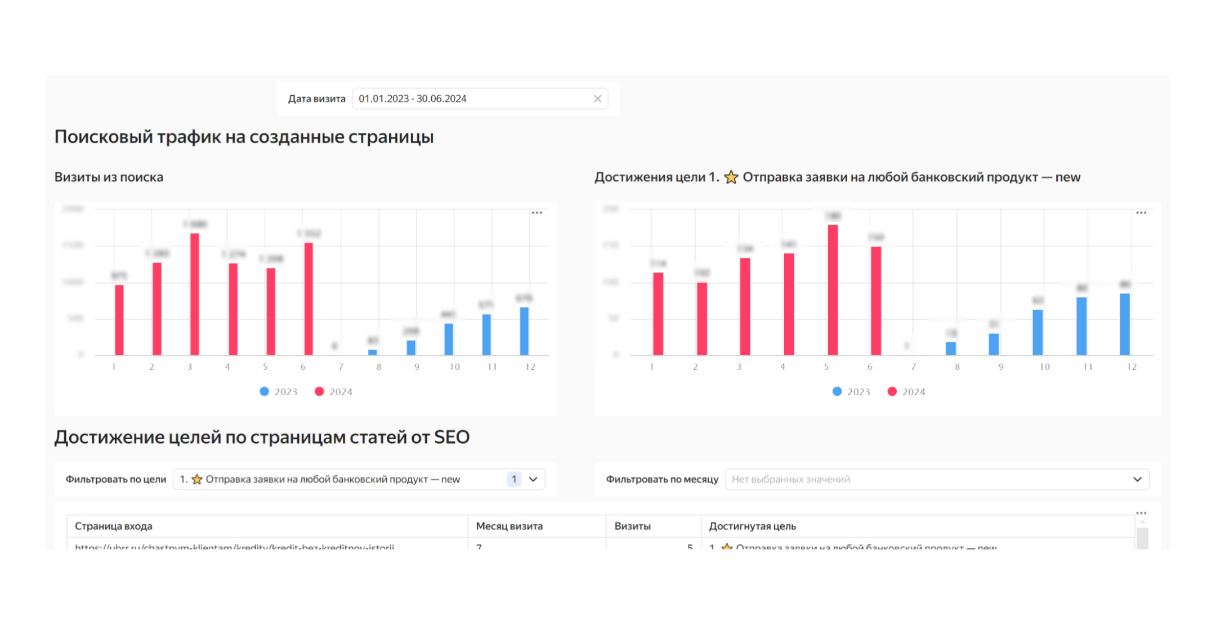Toggle the 2023 legend series in the goals chart
The height and width of the screenshot is (625, 1216).
[851, 391]
